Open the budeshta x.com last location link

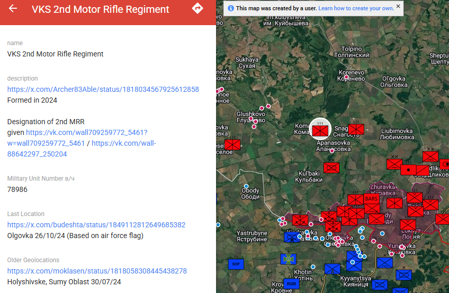pyautogui.click(x=96, y=225)
